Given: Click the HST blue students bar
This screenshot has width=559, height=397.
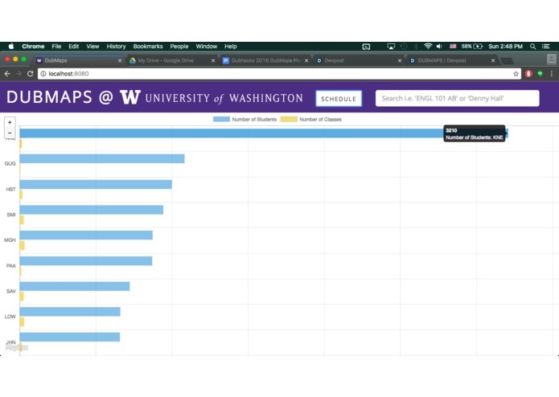Looking at the screenshot, I should coord(96,184).
